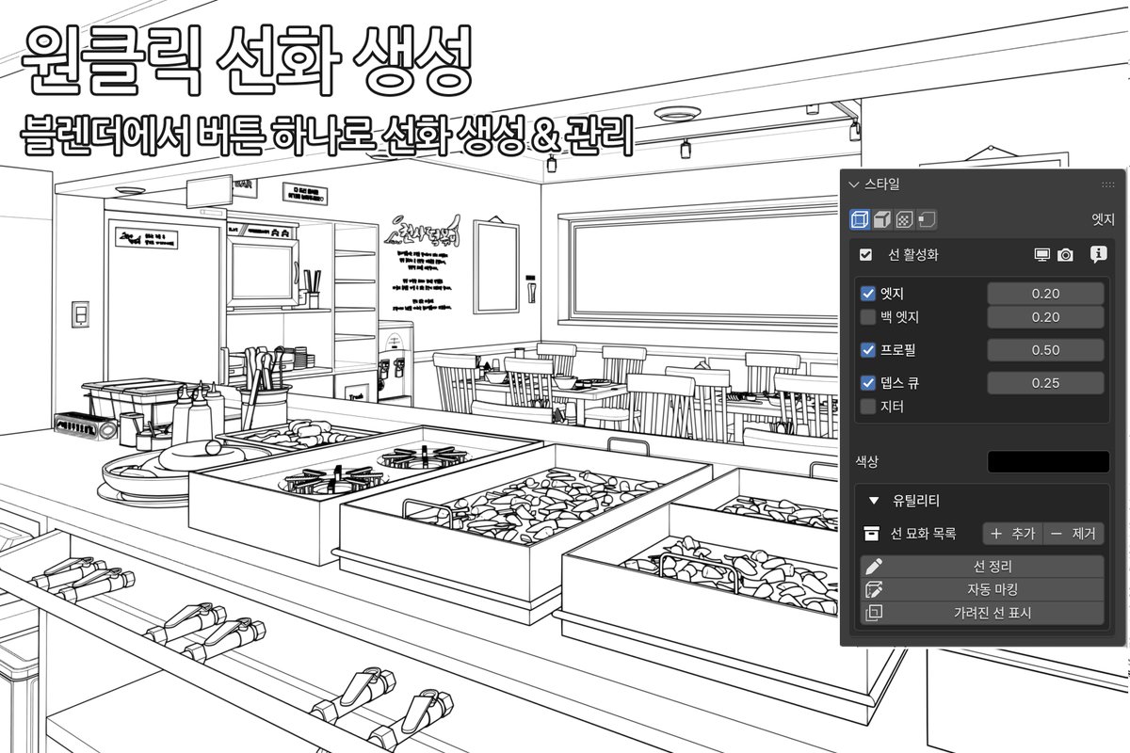The width and height of the screenshot is (1130, 753).
Task: Collapse the 유틸리티 section triangle
Action: [873, 500]
